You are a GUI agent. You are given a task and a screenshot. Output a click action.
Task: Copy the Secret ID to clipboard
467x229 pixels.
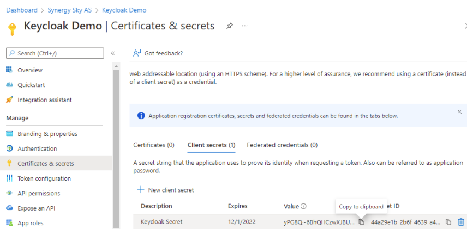(448, 221)
